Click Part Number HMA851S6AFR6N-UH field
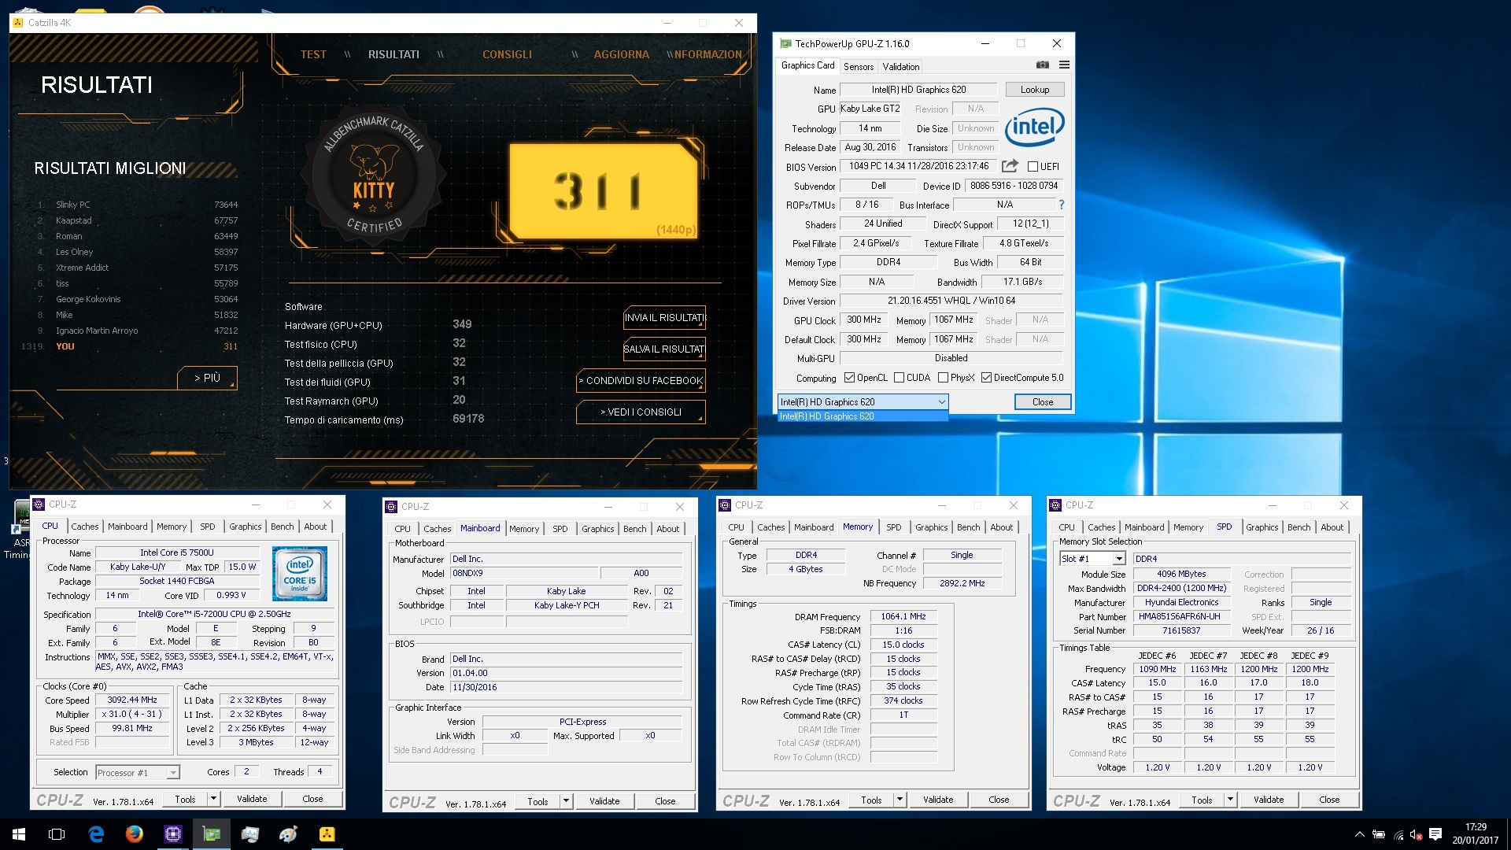 [x=1181, y=617]
